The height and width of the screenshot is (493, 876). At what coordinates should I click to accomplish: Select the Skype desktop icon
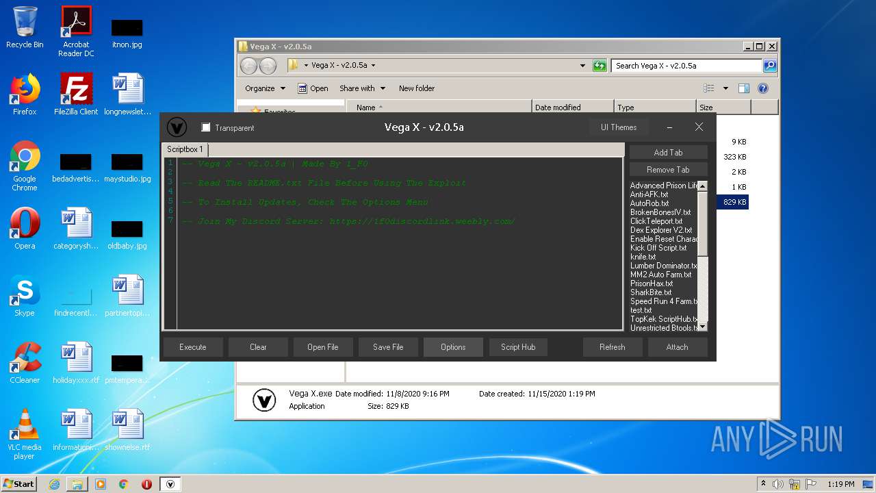(x=25, y=296)
